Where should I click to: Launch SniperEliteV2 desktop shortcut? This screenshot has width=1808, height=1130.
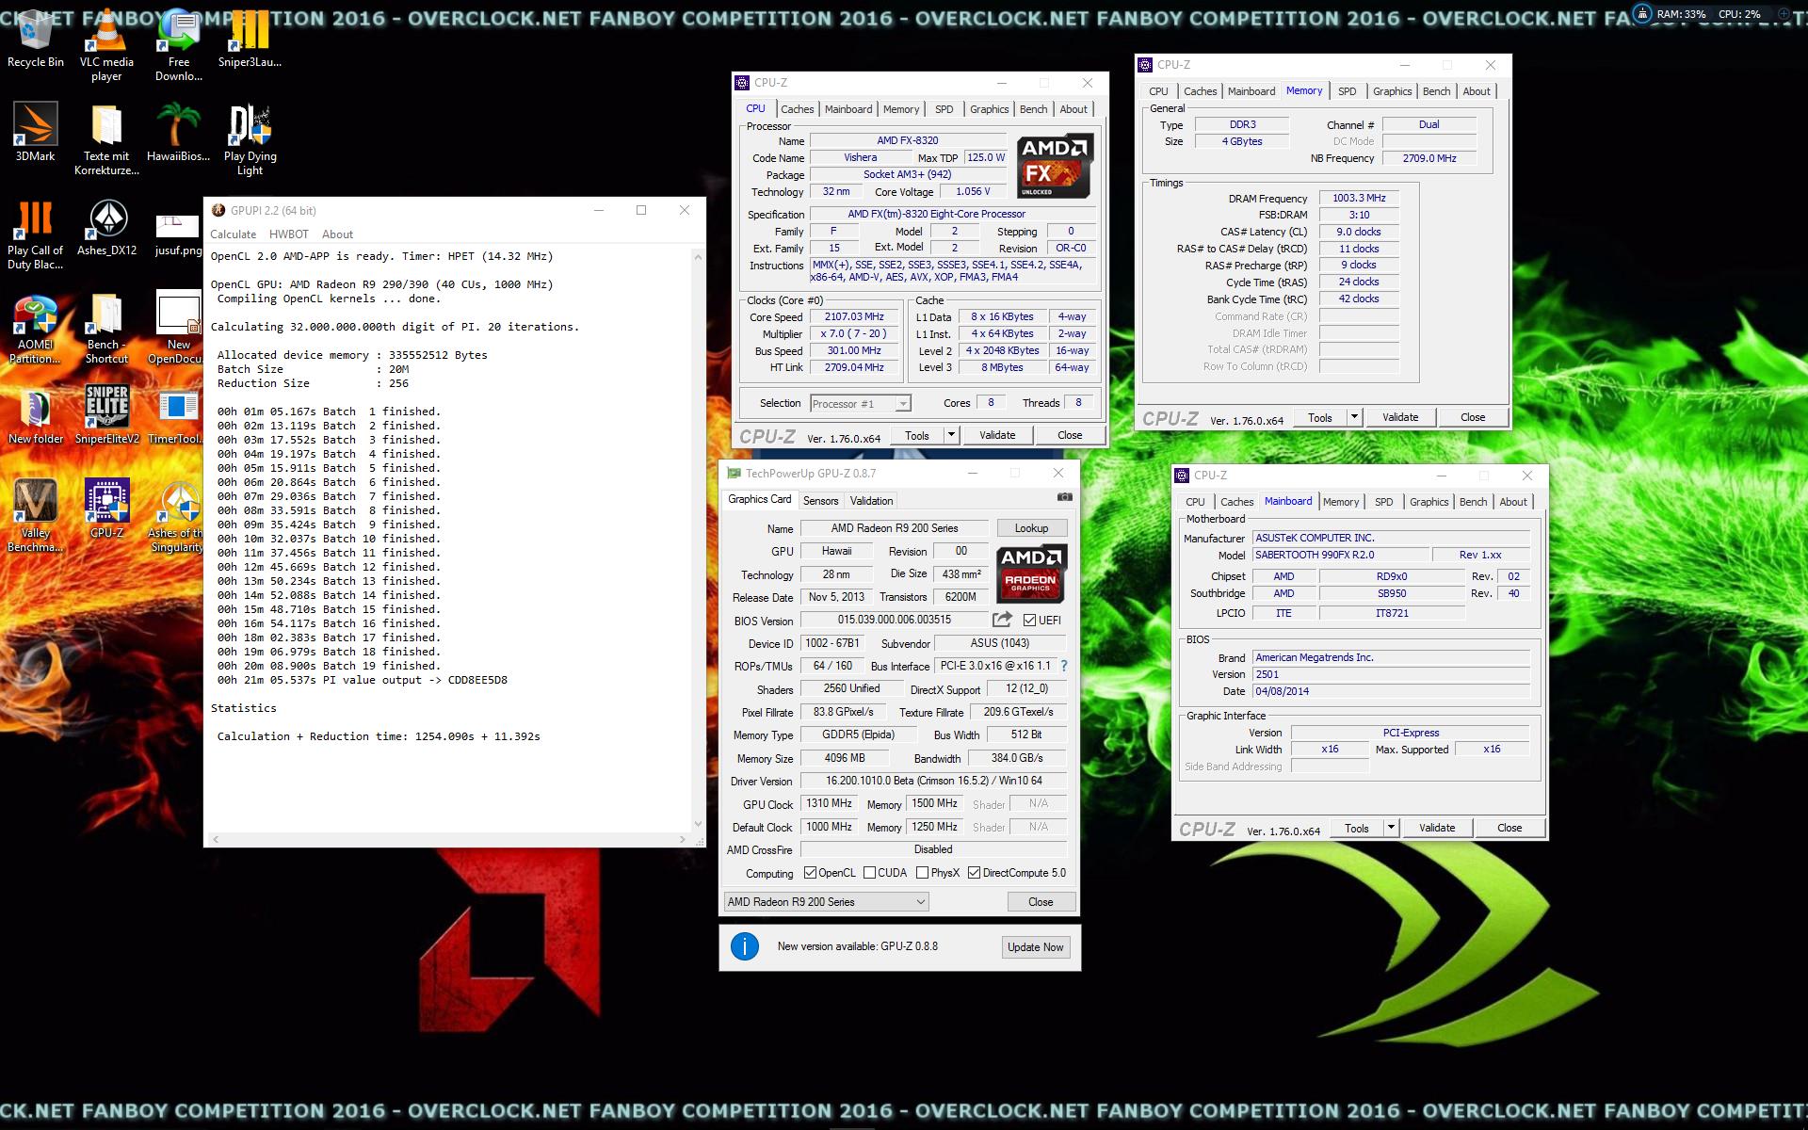point(106,414)
